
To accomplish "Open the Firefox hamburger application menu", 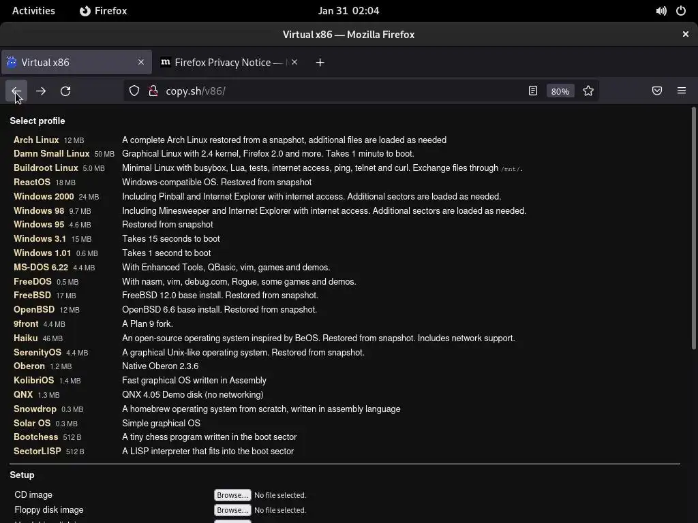I will 682,91.
